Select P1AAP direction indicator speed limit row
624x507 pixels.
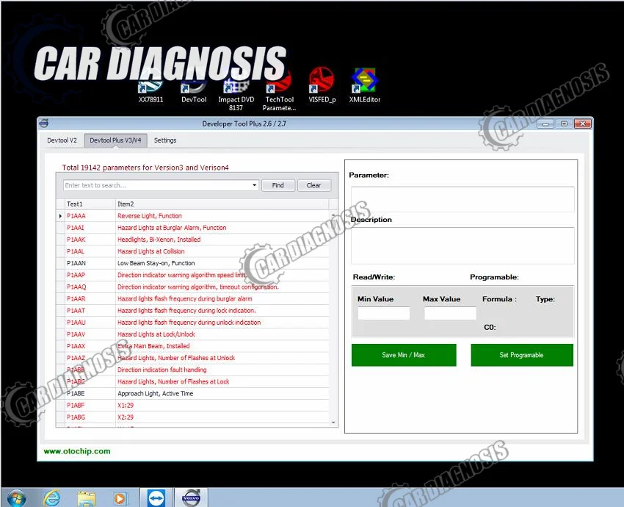(x=192, y=276)
